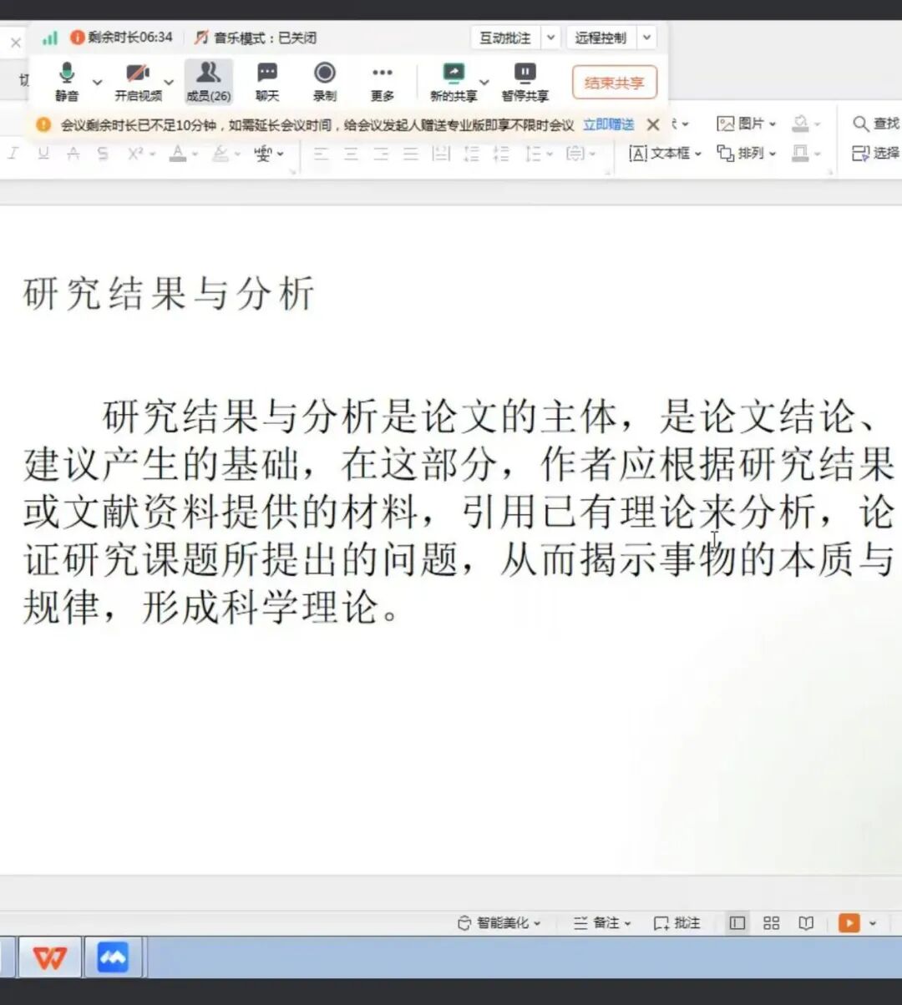
Task: Expand the 互动批注 dropdown arrow
Action: tap(551, 38)
